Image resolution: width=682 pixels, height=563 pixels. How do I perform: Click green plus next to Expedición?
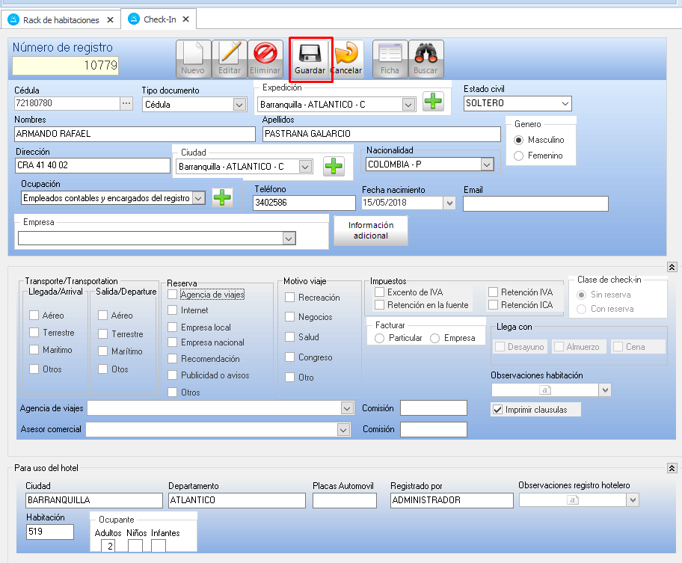[433, 102]
